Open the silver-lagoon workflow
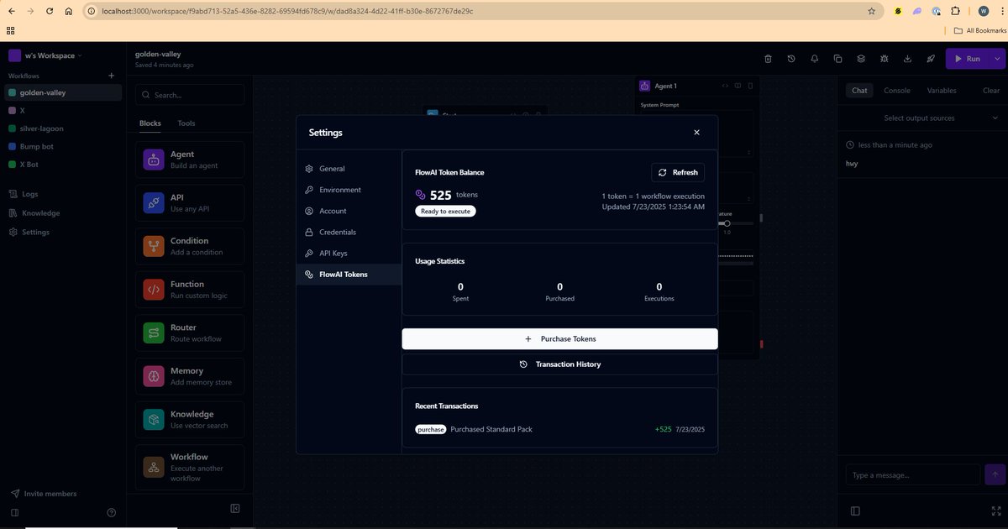Viewport: 1008px width, 529px height. click(x=63, y=128)
